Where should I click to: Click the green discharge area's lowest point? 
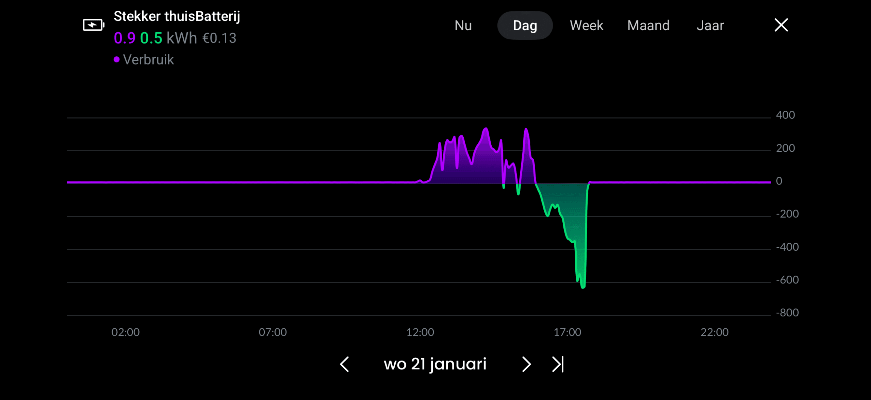click(583, 287)
